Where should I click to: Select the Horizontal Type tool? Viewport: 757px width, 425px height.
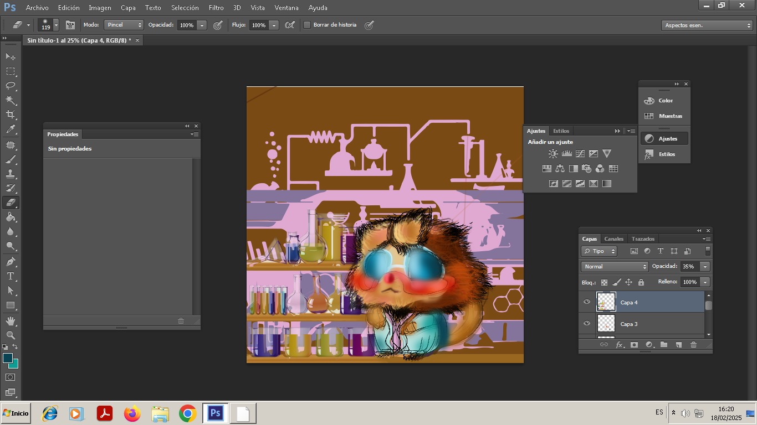click(11, 276)
